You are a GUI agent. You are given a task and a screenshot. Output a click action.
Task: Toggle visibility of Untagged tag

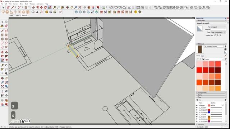coord(197,105)
